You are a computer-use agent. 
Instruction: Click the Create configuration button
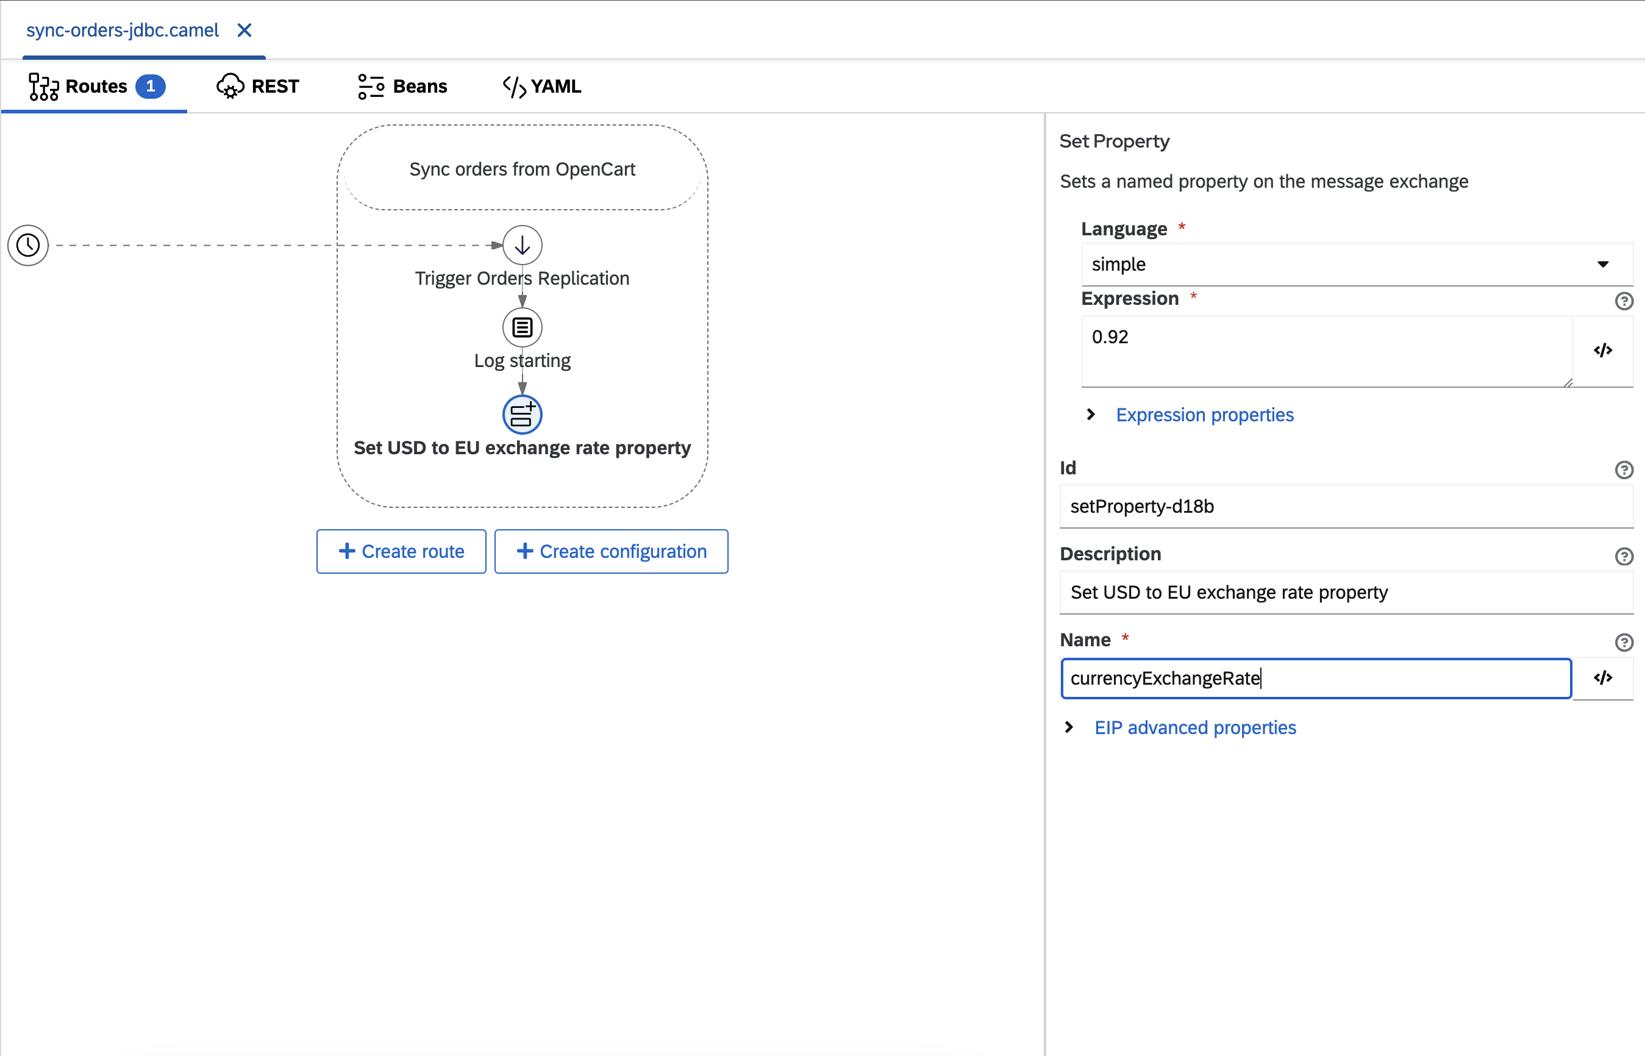coord(611,551)
